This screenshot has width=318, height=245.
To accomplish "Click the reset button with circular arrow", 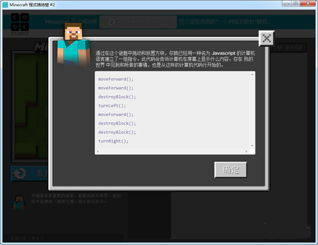I will tap(32, 174).
